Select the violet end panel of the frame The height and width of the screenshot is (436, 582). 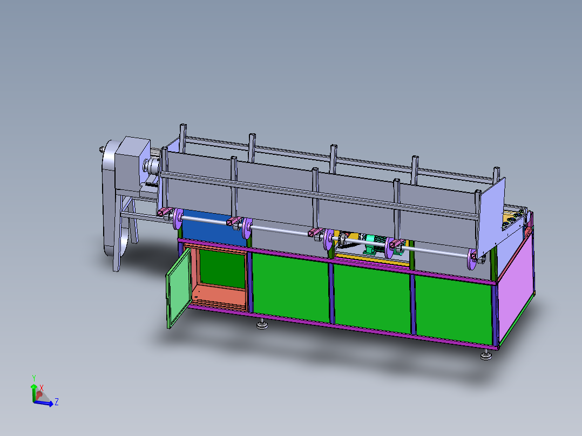[516, 285]
